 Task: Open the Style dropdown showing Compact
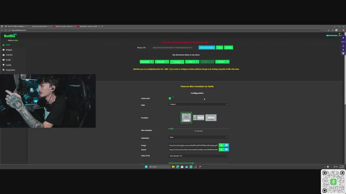pyautogui.click(x=199, y=104)
